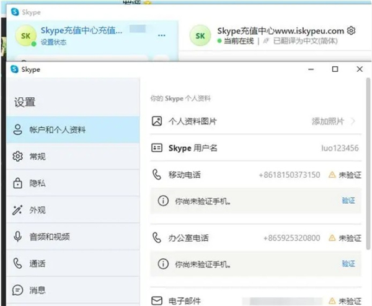
Task: Select the 帐户和个人资料 settings tab
Action: point(73,129)
